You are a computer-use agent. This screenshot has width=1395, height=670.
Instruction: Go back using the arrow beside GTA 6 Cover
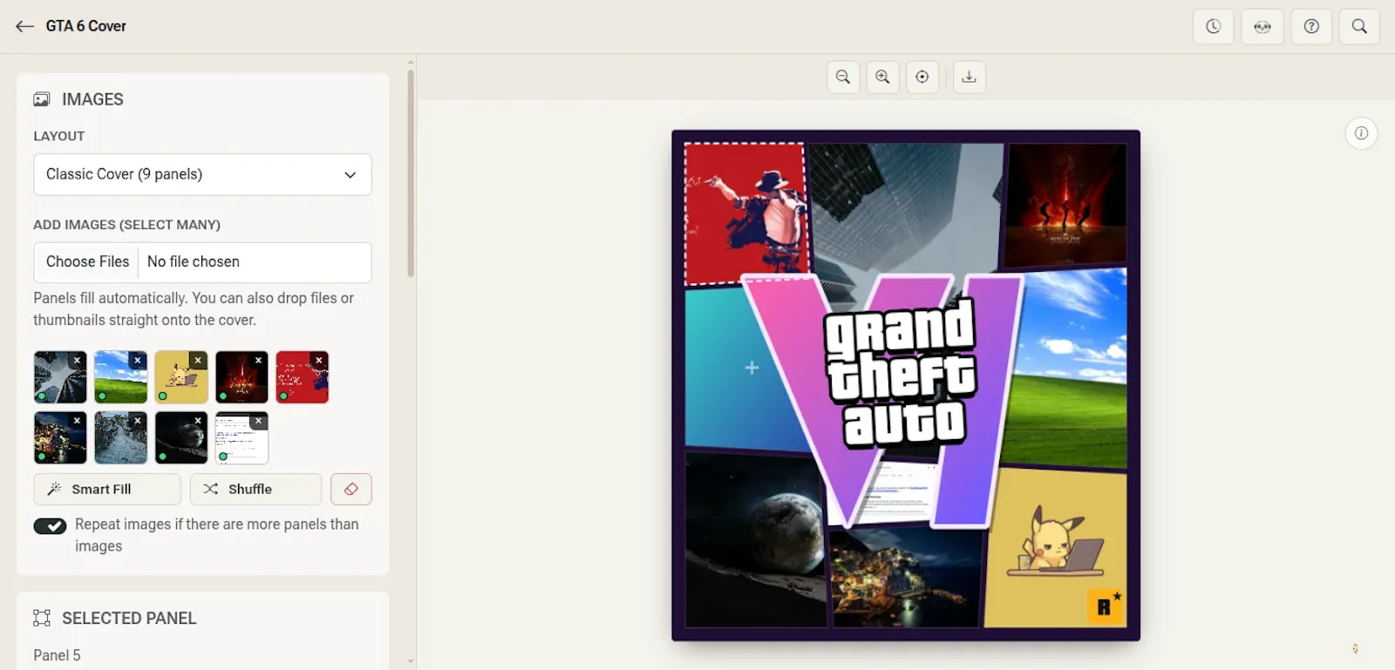24,26
